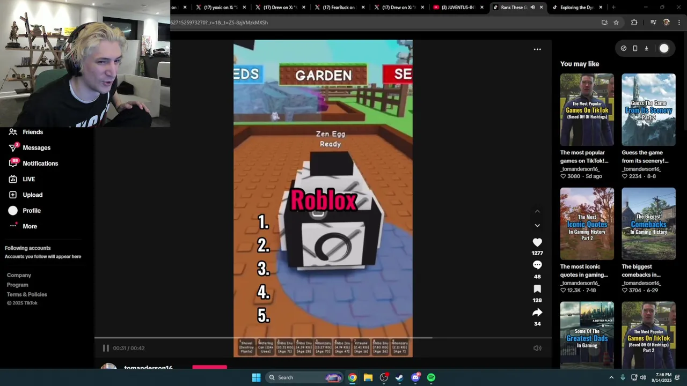Screen dimensions: 687x386
Task: Open the three-dot video options menu
Action: [537, 49]
